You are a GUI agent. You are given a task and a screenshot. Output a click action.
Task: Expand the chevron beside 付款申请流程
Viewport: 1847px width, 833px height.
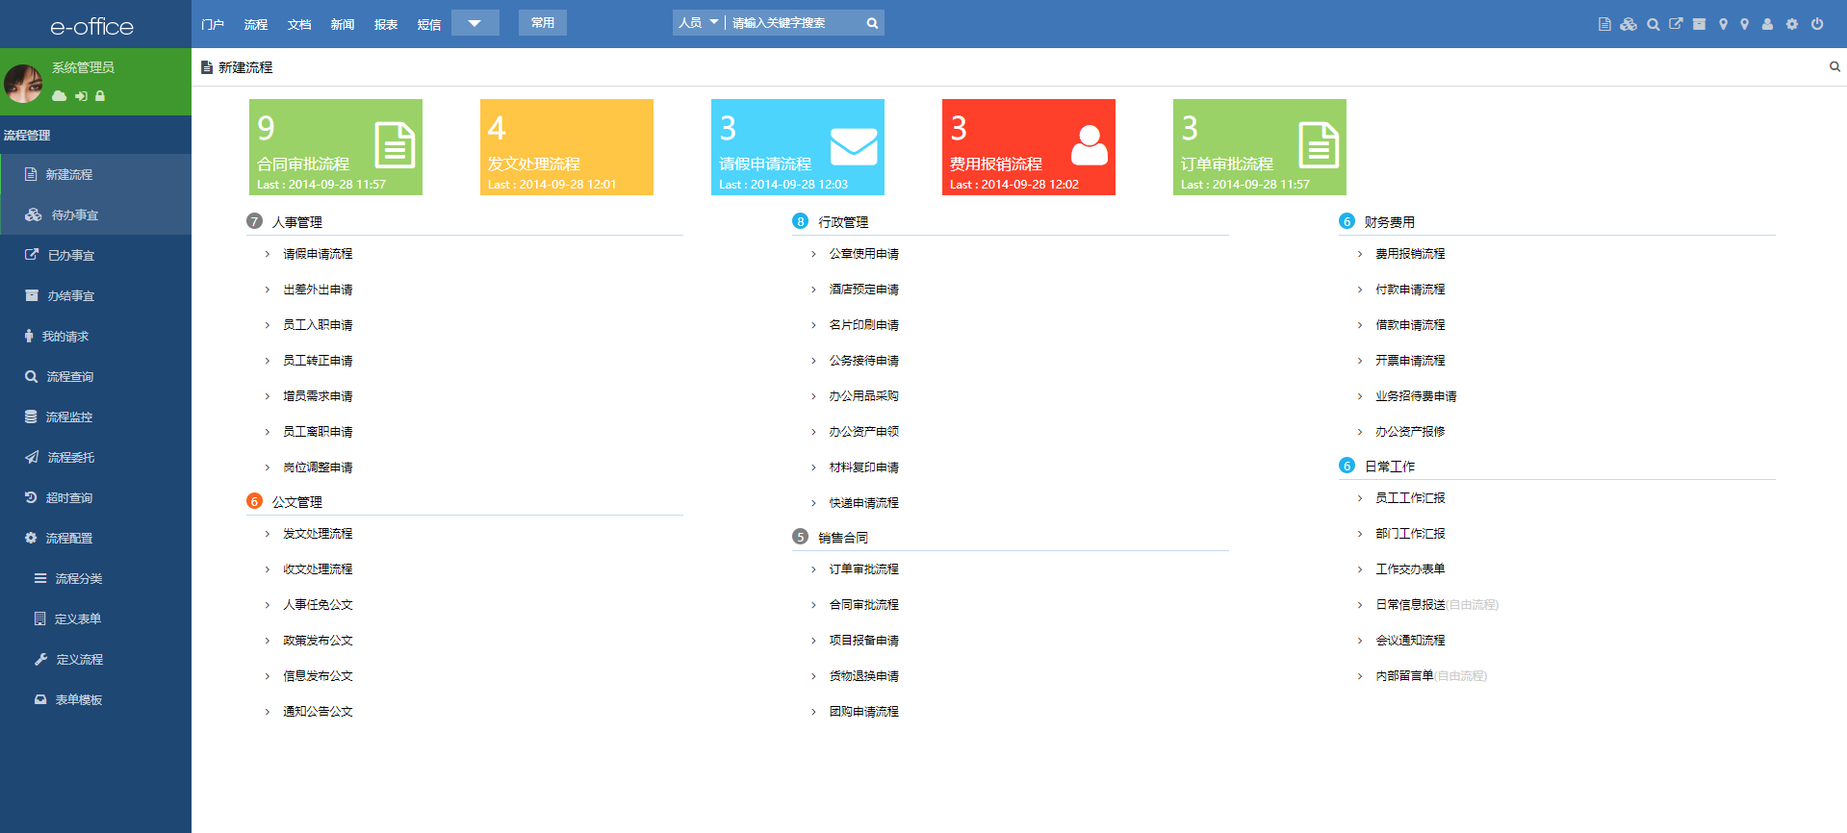pos(1360,290)
